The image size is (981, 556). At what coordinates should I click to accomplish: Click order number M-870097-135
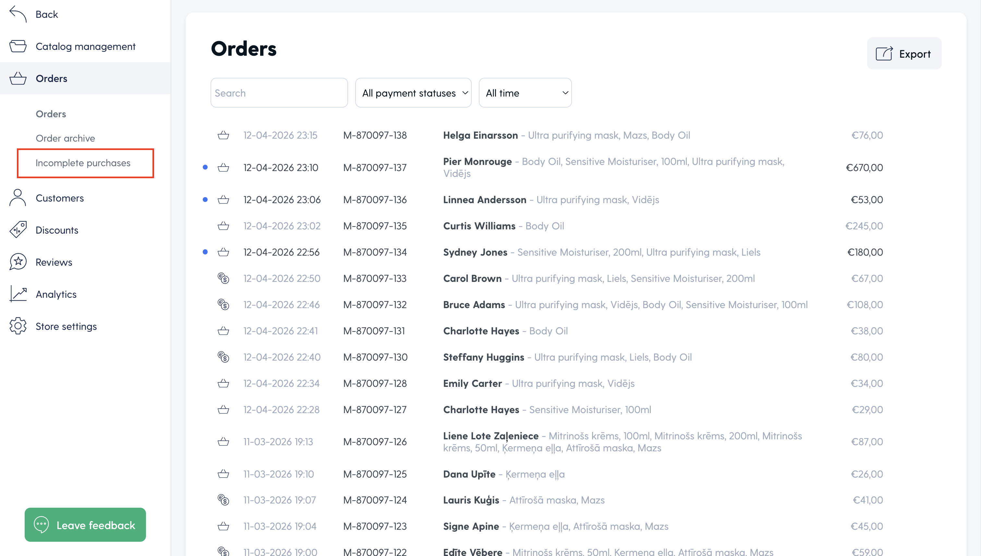coord(375,226)
